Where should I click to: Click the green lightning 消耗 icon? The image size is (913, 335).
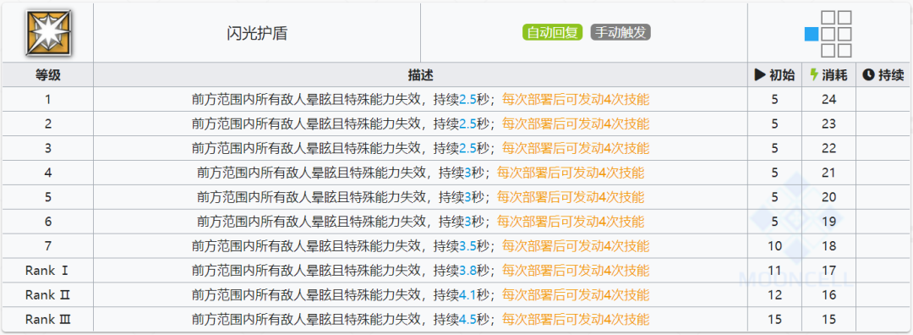tap(814, 75)
